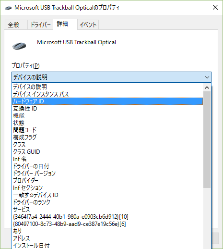Choose the {3464f7a4-2444-40b1-980a-e0903cb6d912}[10] entry
The width and height of the screenshot is (223, 249).
click(x=107, y=217)
